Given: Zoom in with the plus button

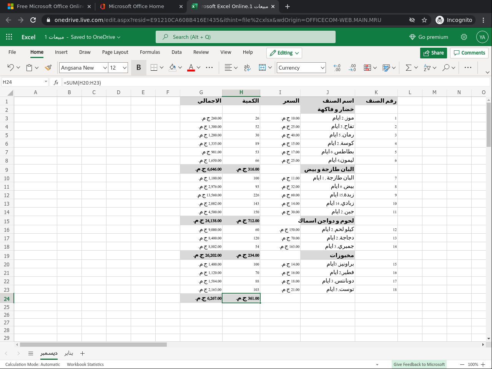Looking at the screenshot, I should [483, 364].
